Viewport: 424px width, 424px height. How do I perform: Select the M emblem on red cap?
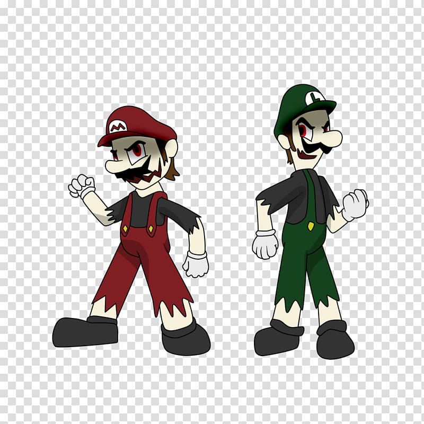click(118, 127)
